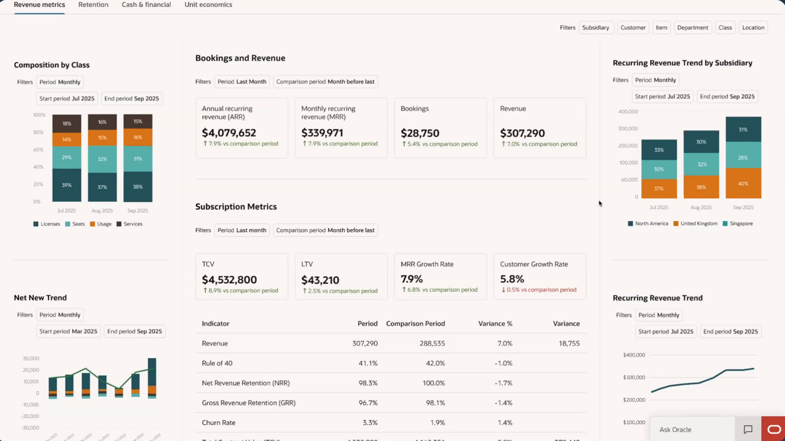The height and width of the screenshot is (441, 785).
Task: Open the chat bubble icon
Action: pyautogui.click(x=748, y=429)
